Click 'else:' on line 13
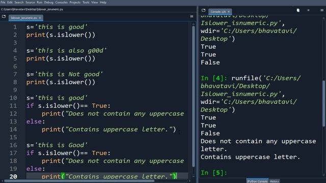 tap(36, 121)
